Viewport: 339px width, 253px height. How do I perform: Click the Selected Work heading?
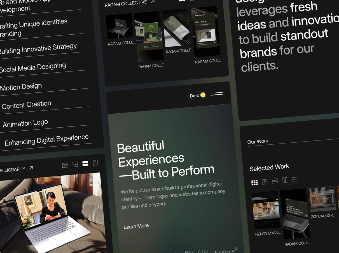point(269,167)
